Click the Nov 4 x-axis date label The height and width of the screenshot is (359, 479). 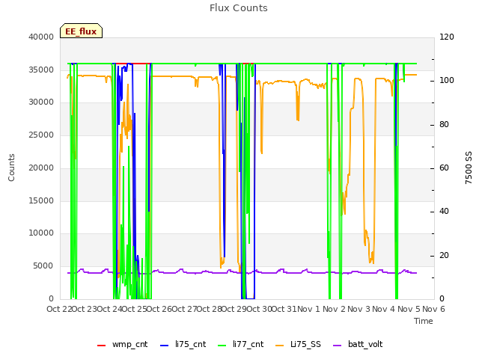pyautogui.click(x=384, y=309)
